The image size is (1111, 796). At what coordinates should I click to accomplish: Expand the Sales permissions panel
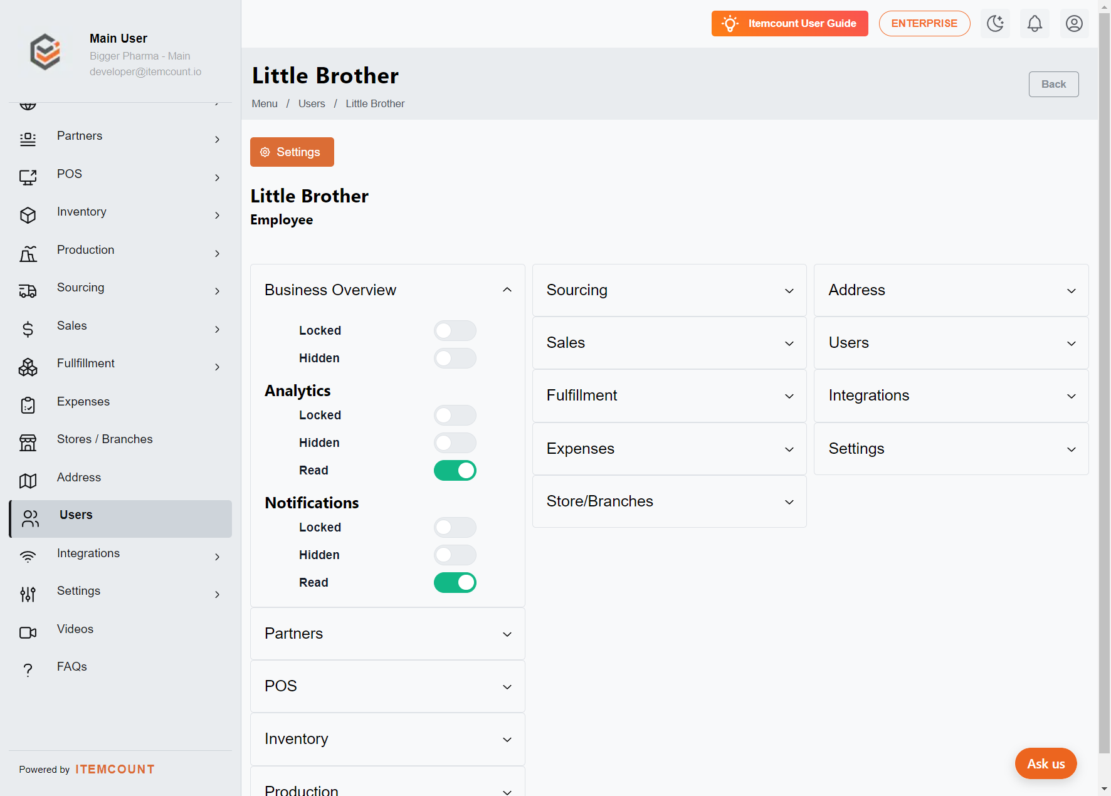[x=670, y=343]
